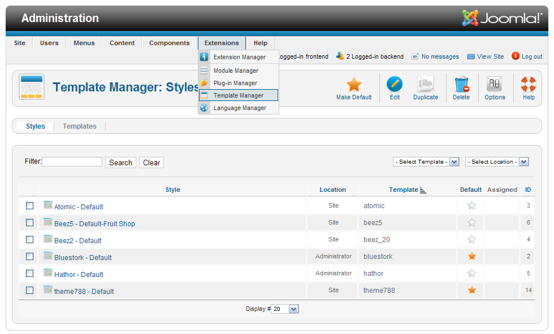
Task: Open the Select Location dropdown
Action: (496, 162)
